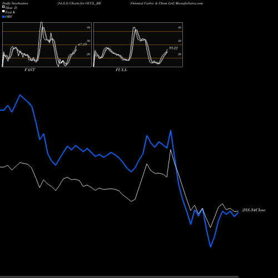
Task: Click the 39.22 value on FULL chart
Action: (173, 48)
